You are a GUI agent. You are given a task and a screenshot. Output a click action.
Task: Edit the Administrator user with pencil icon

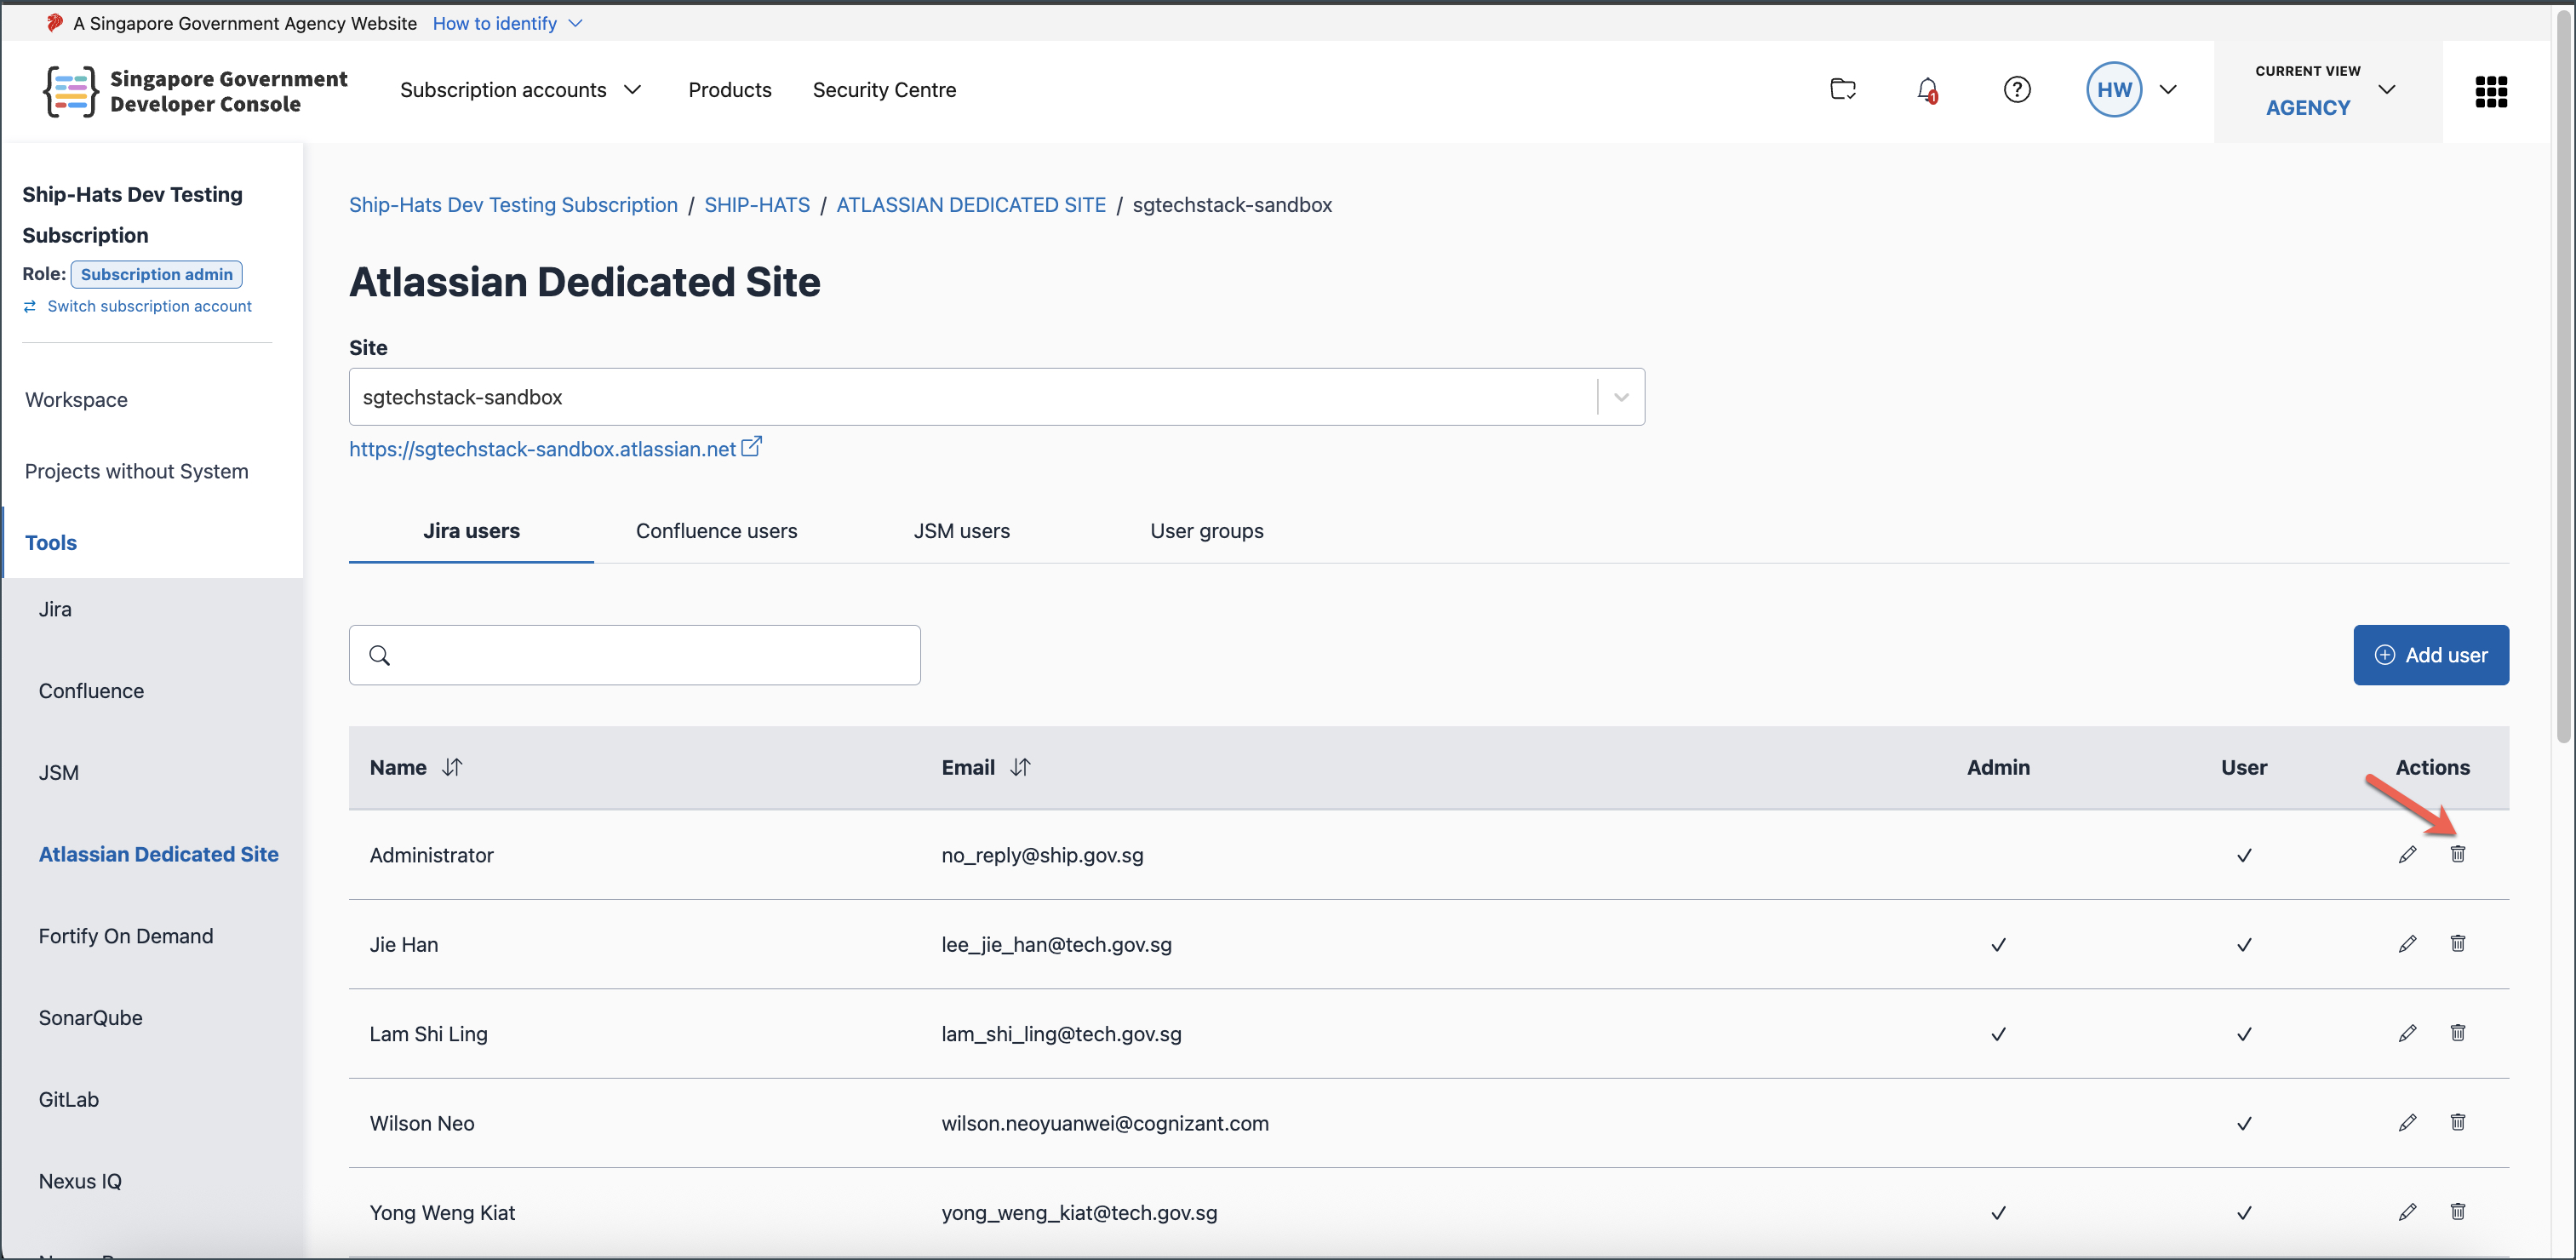coord(2407,854)
